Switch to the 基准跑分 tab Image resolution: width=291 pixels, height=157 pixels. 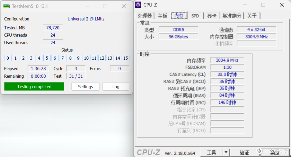coord(232,16)
